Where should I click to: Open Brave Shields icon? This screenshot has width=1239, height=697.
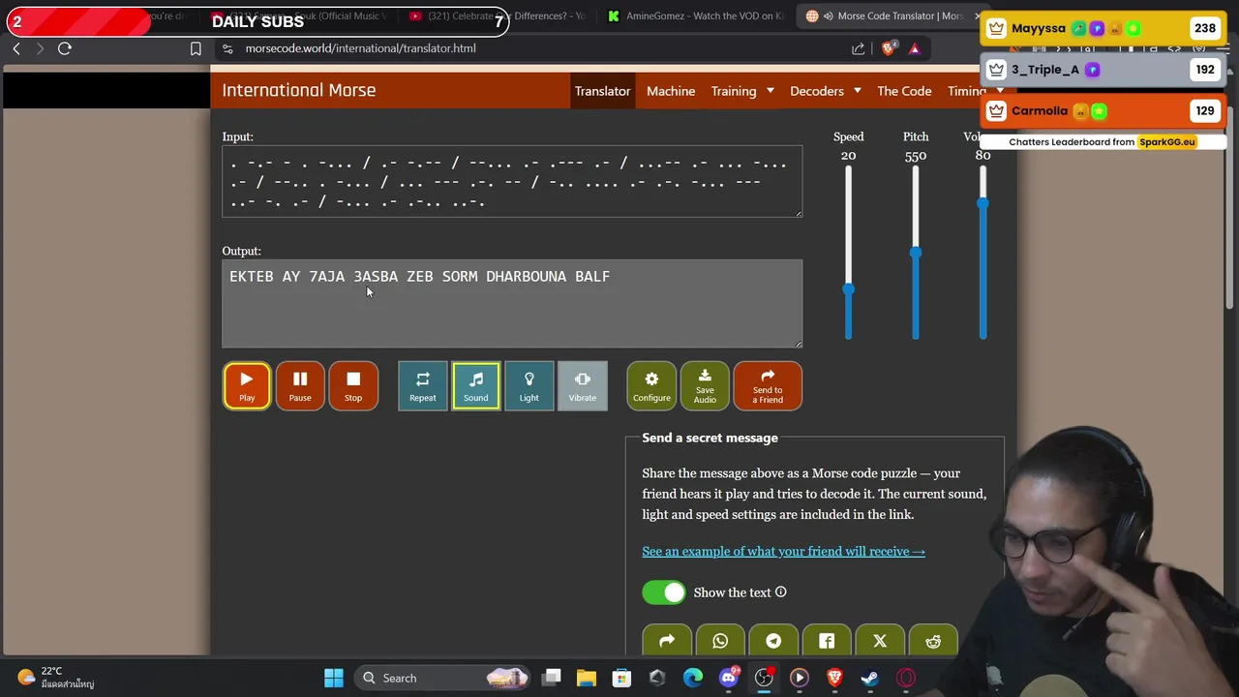pos(889,48)
